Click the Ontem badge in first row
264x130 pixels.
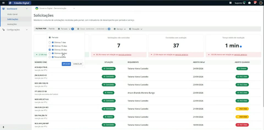tap(242, 69)
